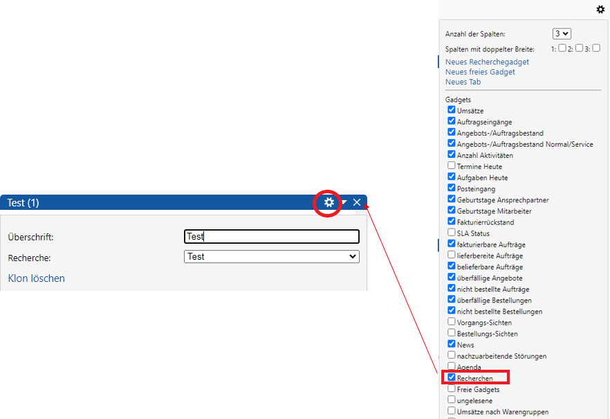This screenshot has width=610, height=419.
Task: Click the settings gear at top right
Action: [x=600, y=10]
